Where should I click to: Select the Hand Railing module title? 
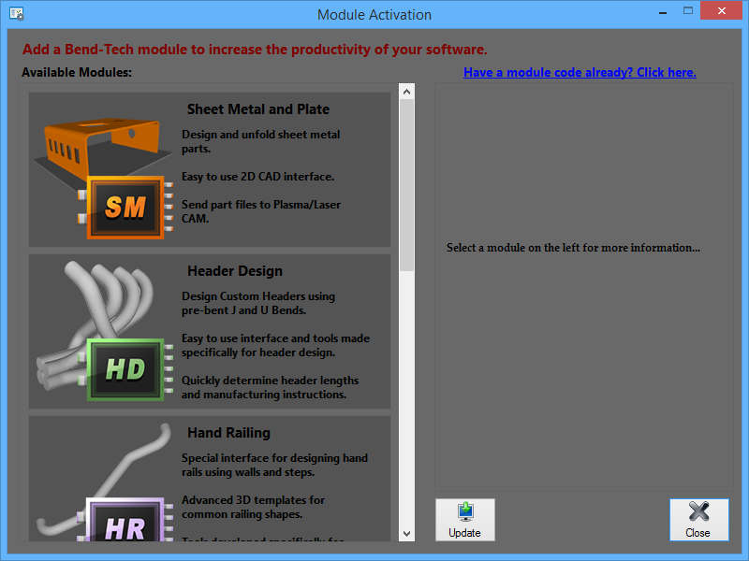click(x=228, y=433)
